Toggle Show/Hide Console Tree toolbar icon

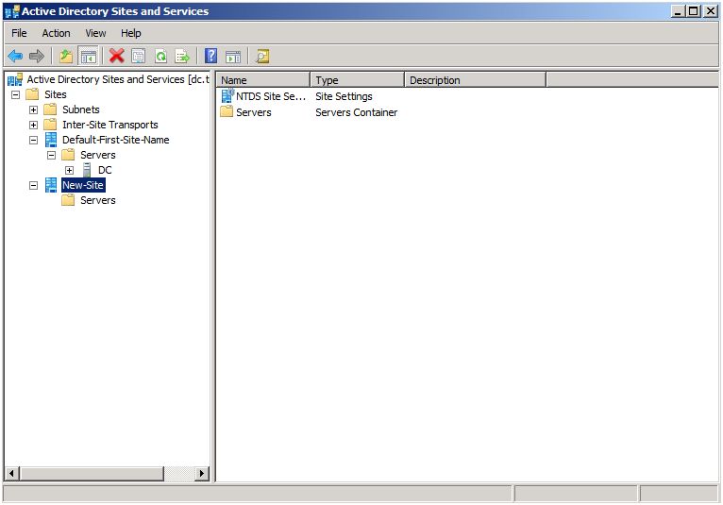[x=88, y=57]
